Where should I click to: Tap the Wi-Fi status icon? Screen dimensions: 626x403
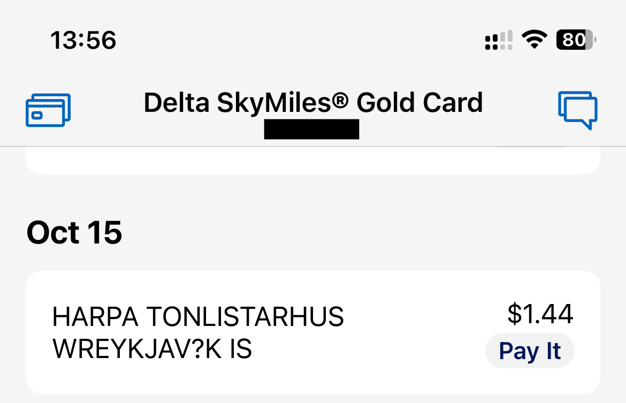click(x=533, y=40)
